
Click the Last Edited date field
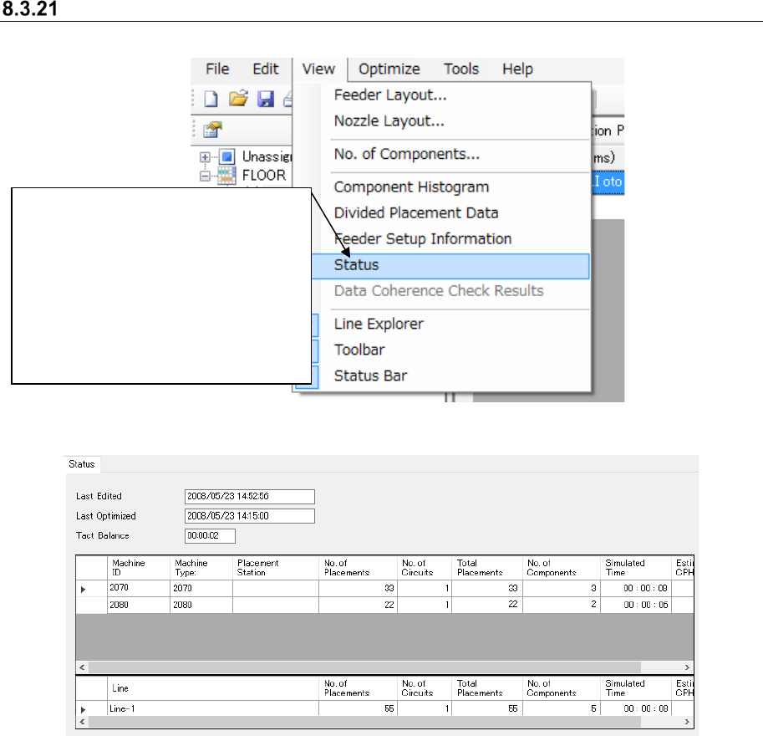pyautogui.click(x=249, y=497)
